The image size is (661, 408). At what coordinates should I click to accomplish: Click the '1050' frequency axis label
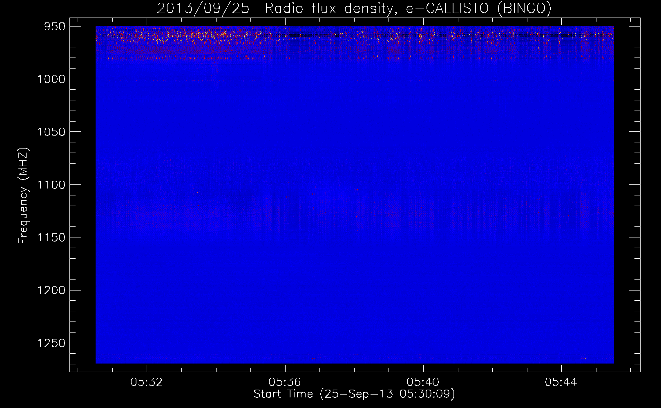pyautogui.click(x=51, y=132)
